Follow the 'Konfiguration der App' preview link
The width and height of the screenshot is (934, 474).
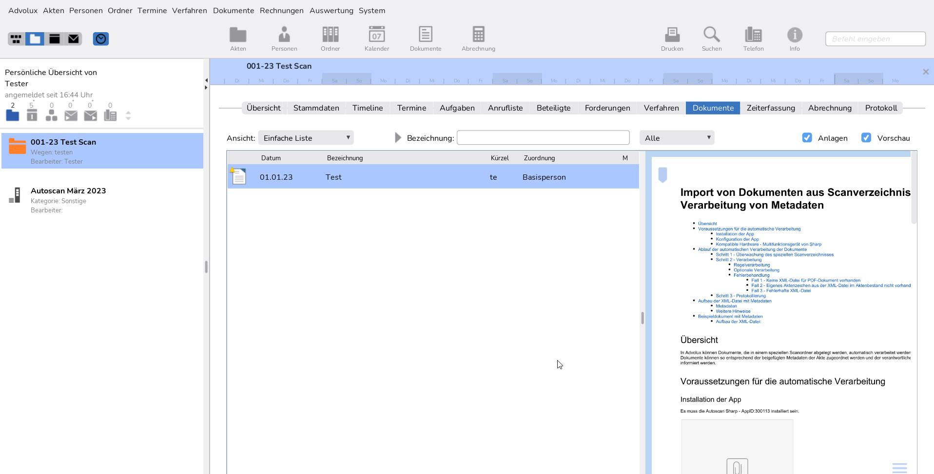pos(737,239)
